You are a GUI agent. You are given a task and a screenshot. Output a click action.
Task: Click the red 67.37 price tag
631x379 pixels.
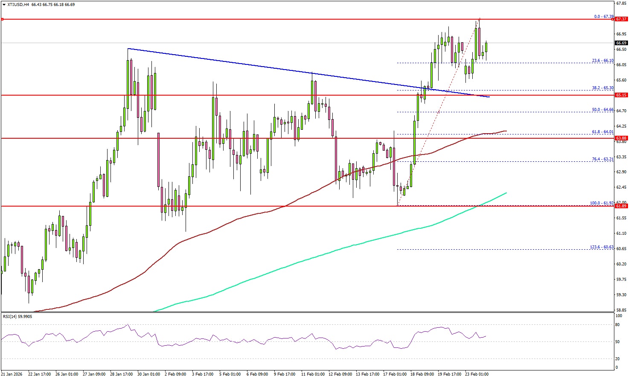621,19
